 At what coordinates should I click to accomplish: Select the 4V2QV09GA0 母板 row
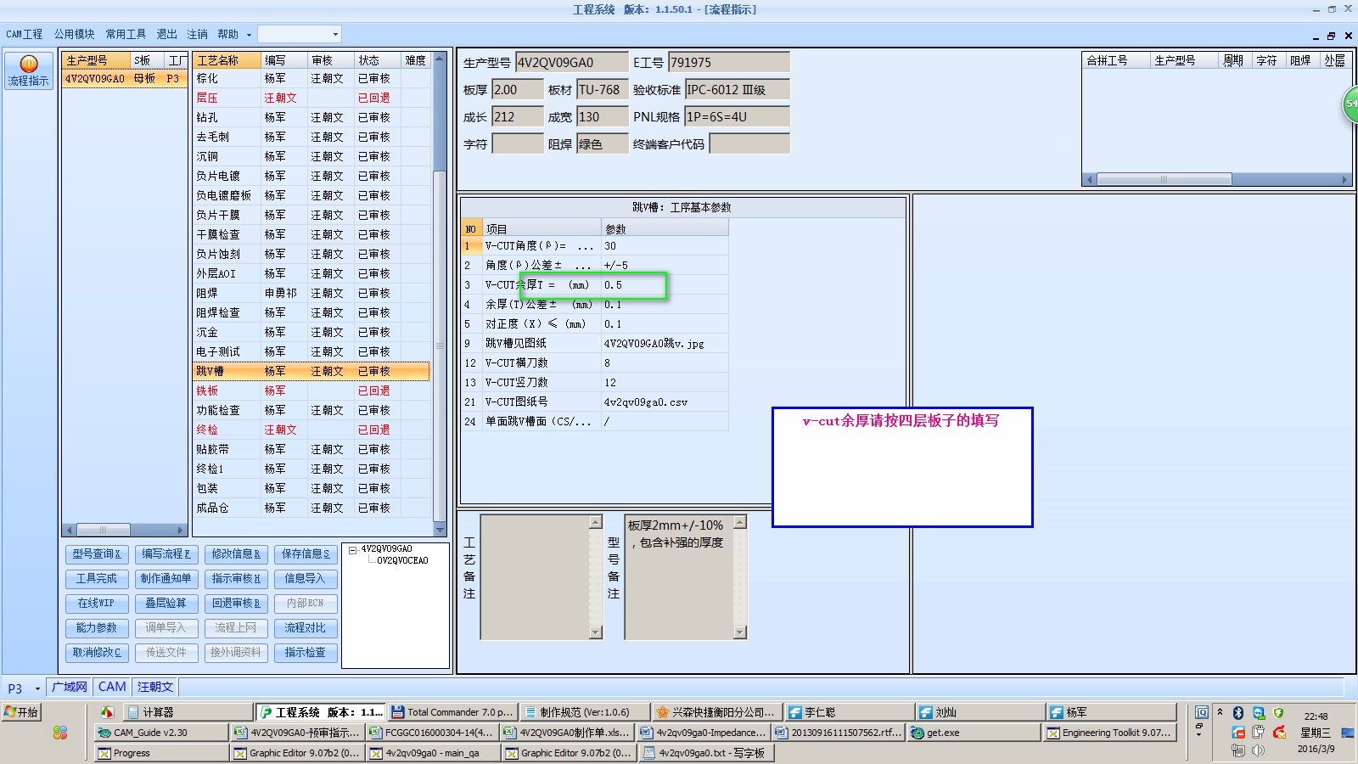coord(125,78)
